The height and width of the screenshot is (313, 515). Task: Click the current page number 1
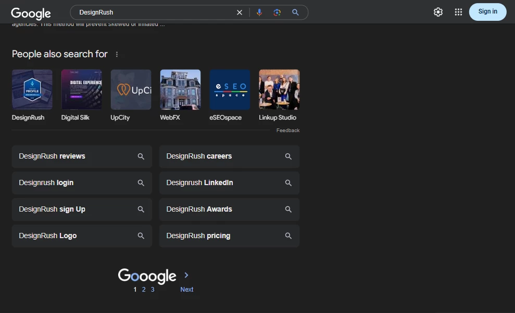(x=135, y=290)
